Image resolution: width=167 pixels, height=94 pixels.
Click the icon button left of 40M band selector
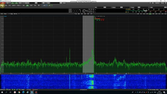coord(39,5)
